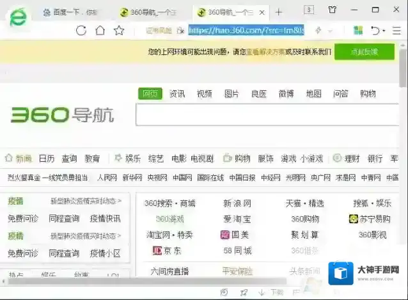
Task: Go to browser home page icon
Action: pos(100,31)
